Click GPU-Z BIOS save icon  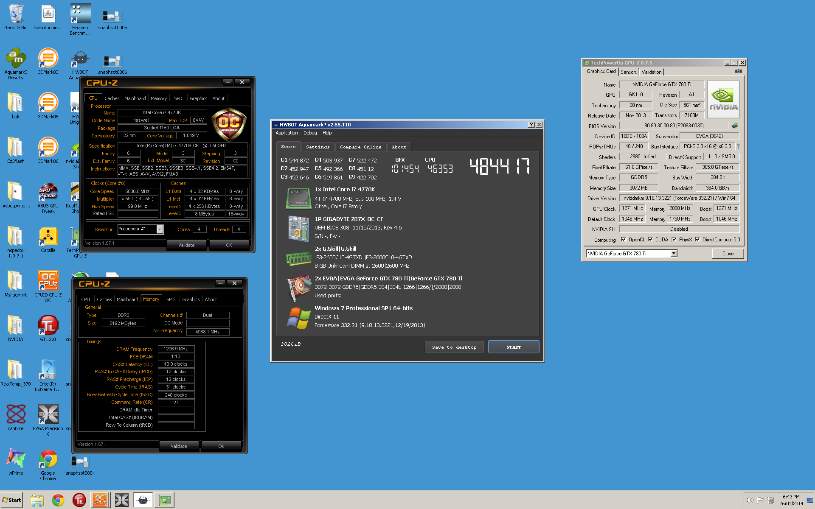click(x=735, y=126)
